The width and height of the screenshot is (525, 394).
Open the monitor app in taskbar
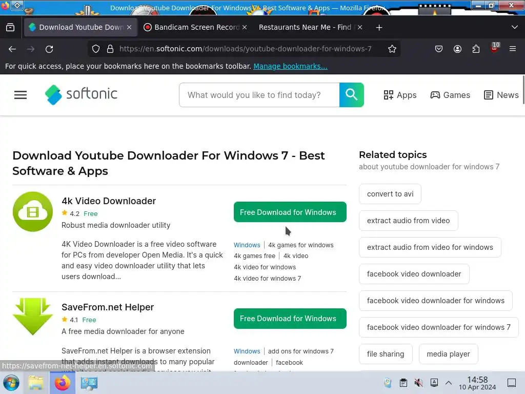89,383
